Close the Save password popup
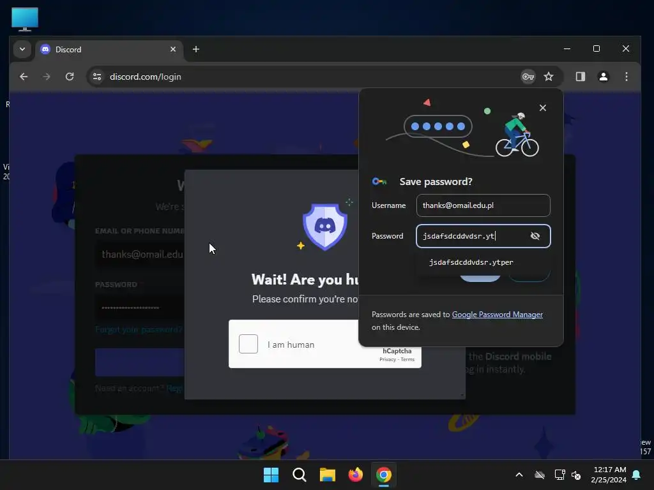This screenshot has height=490, width=654. click(x=543, y=108)
